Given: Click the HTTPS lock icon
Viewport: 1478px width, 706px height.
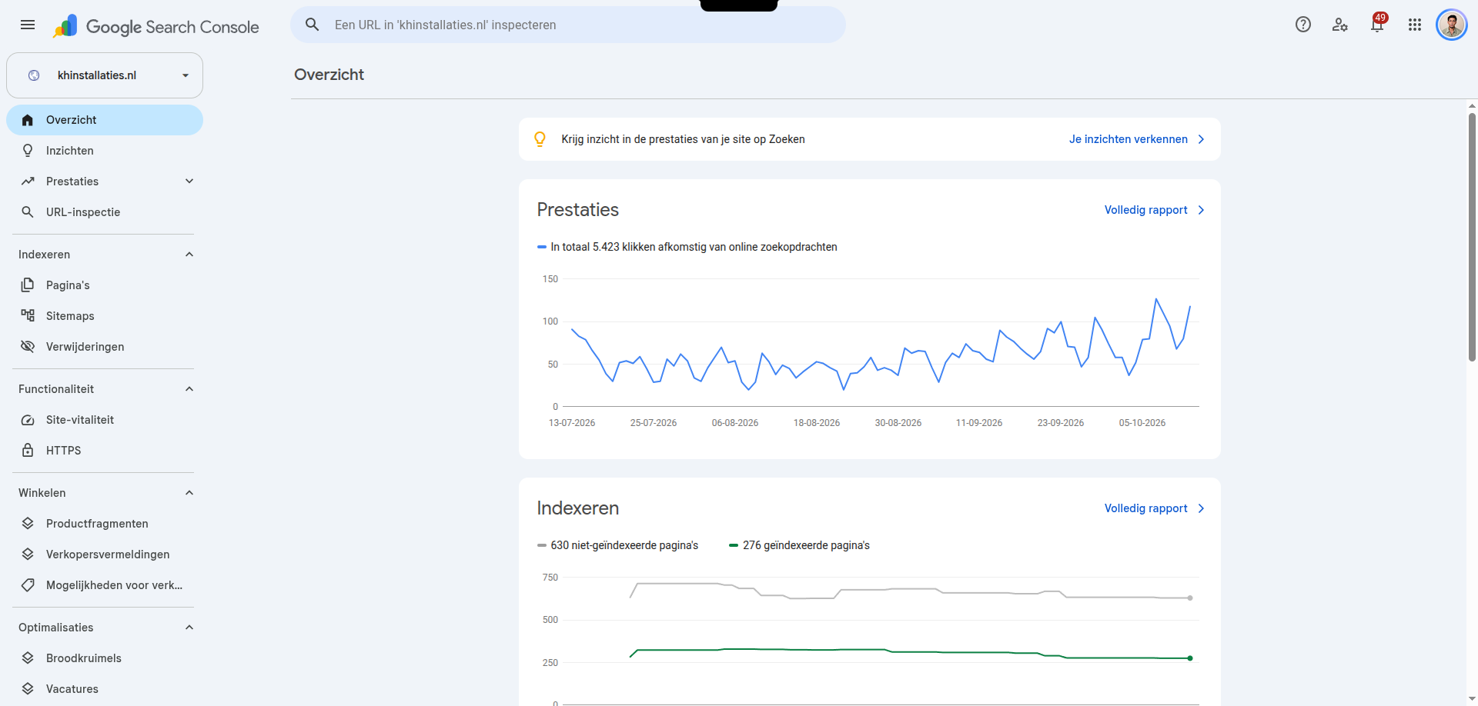Looking at the screenshot, I should 28,451.
